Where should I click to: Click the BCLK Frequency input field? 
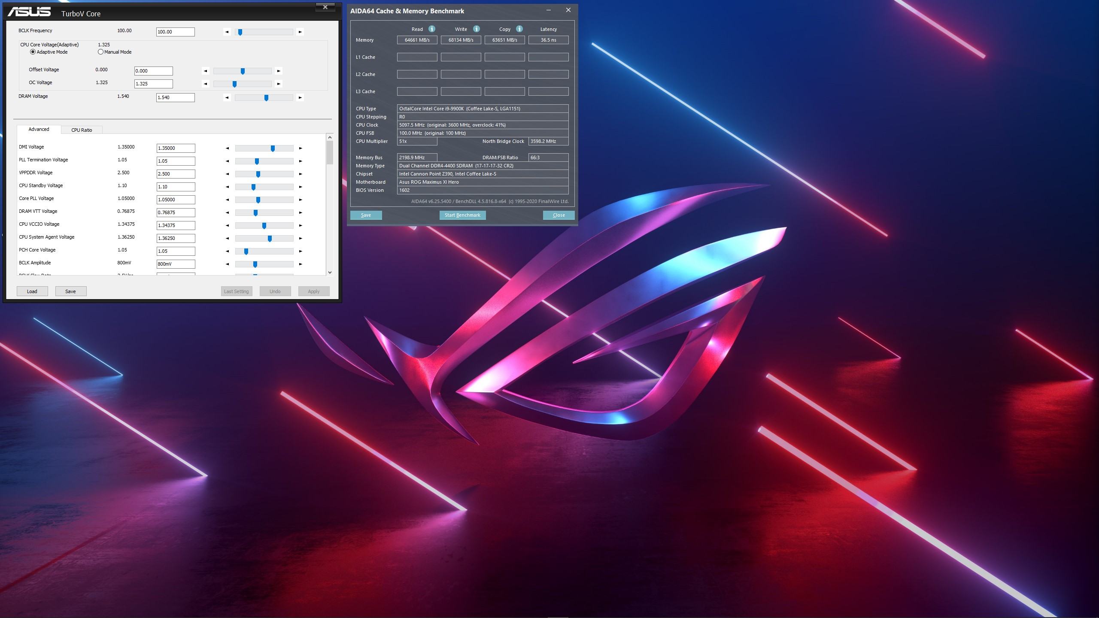tap(176, 32)
